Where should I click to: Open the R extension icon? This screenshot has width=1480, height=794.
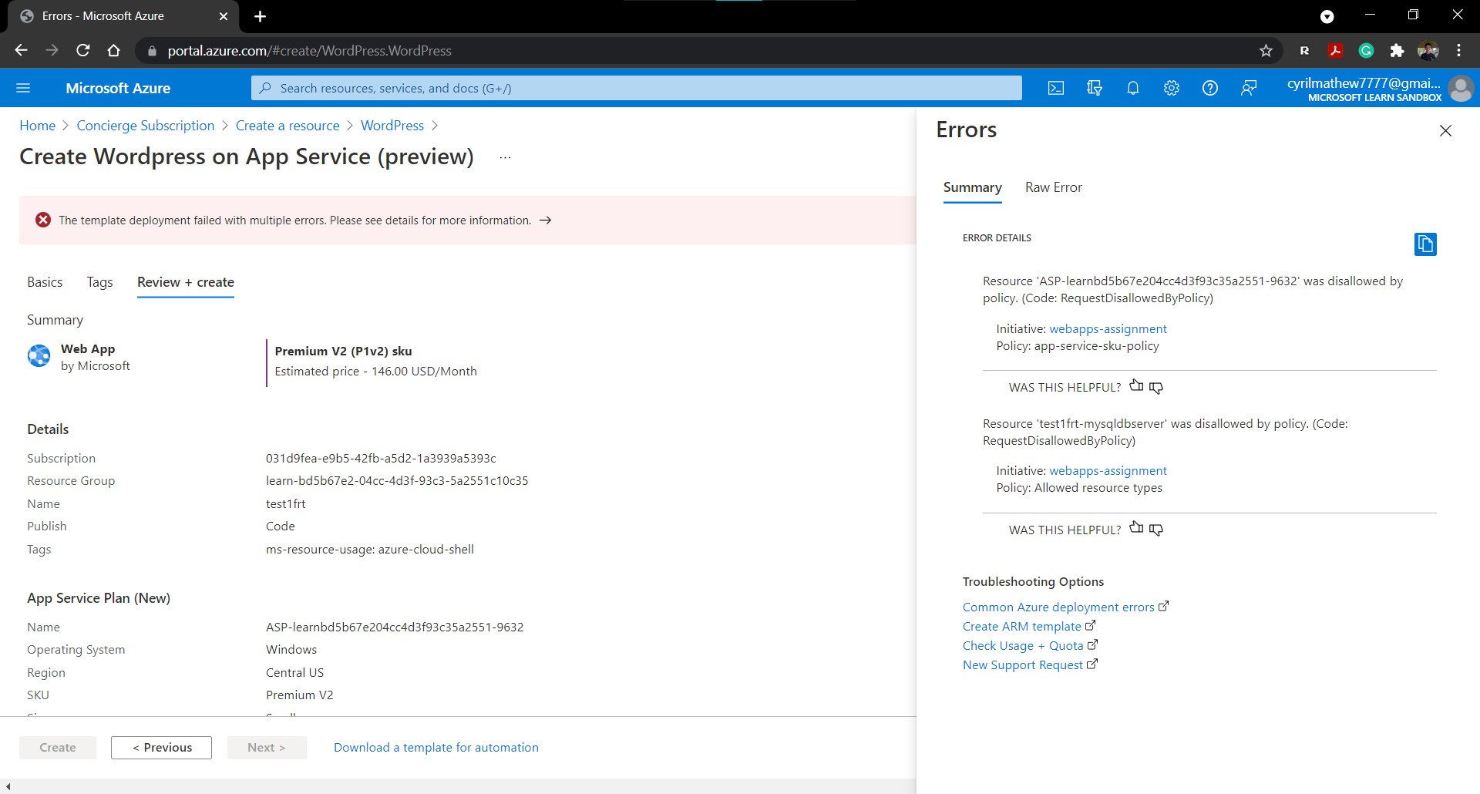pos(1304,51)
